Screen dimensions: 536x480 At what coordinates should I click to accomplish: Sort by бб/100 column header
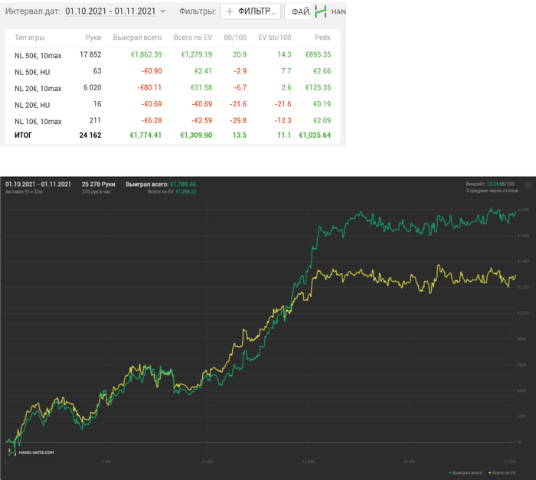point(235,38)
